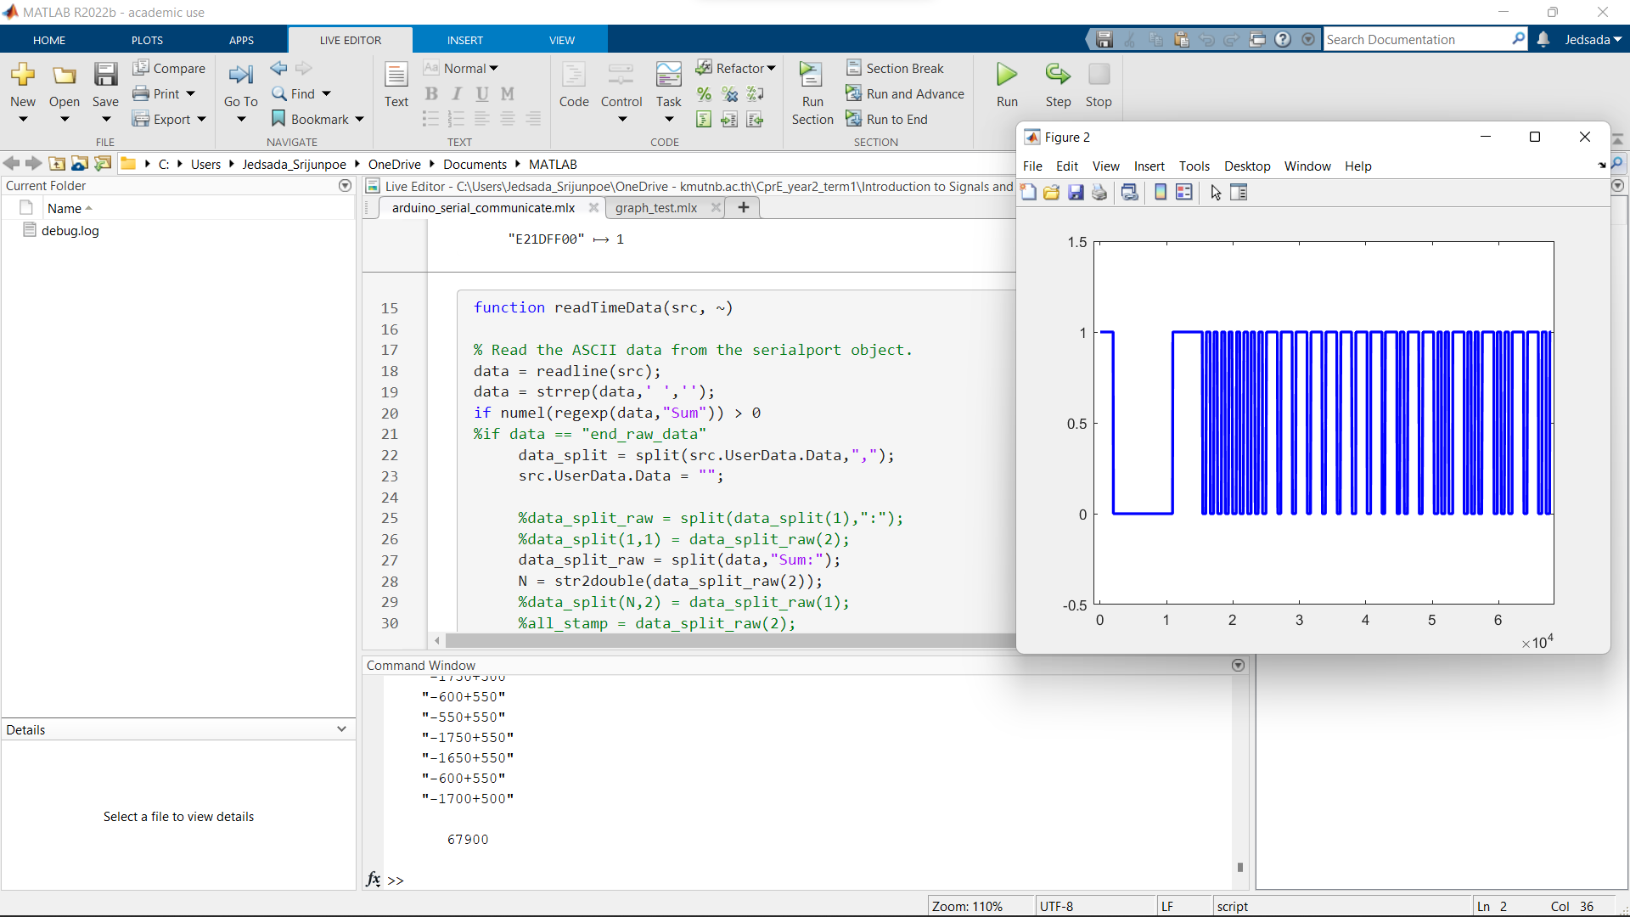Open Tools menu in Figure 2

click(x=1194, y=166)
